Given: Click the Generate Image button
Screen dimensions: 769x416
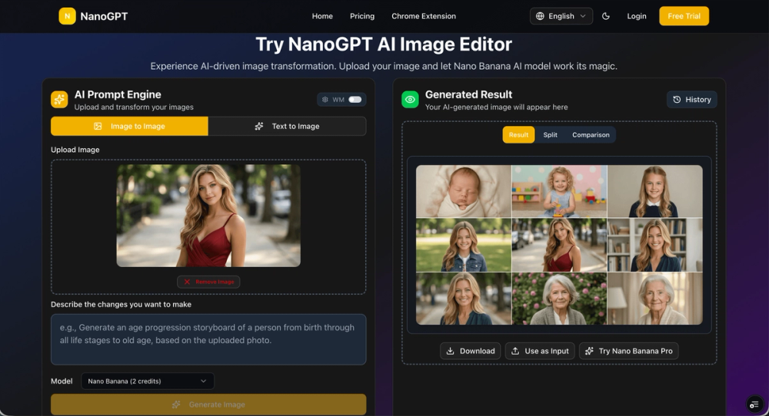Looking at the screenshot, I should tap(208, 404).
